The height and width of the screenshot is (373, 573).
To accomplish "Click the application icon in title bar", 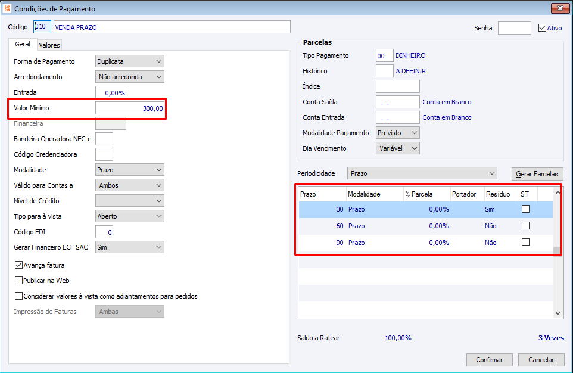I will (x=7, y=8).
